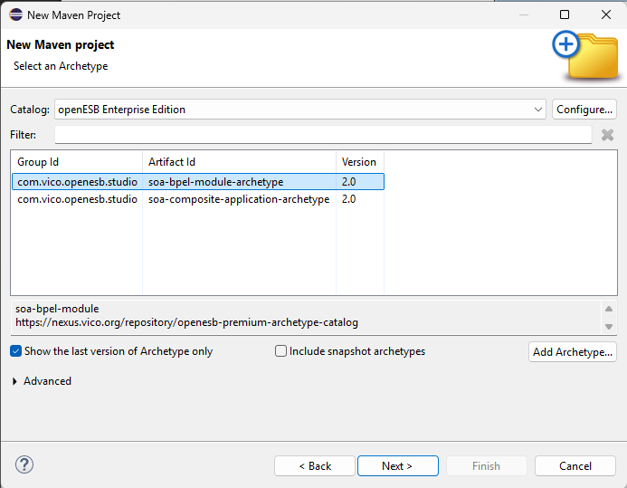
Task: Open the Catalog dropdown
Action: point(299,110)
